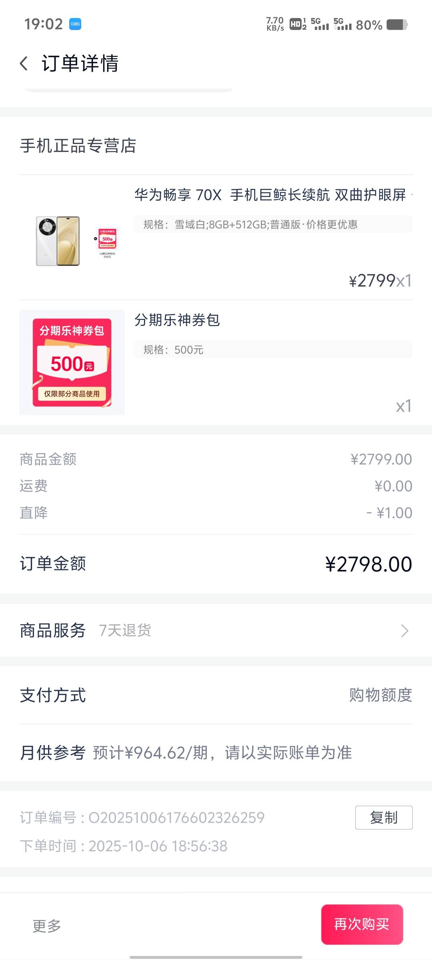This screenshot has height=960, width=432.
Task: Expand product service 7-day return chevron
Action: pyautogui.click(x=404, y=631)
